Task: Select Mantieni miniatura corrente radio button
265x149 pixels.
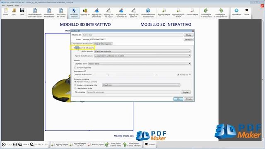Action: pyautogui.click(x=75, y=82)
